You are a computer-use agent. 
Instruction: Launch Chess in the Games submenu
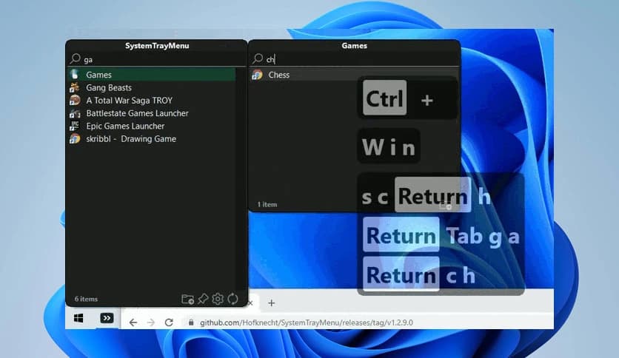coord(354,75)
